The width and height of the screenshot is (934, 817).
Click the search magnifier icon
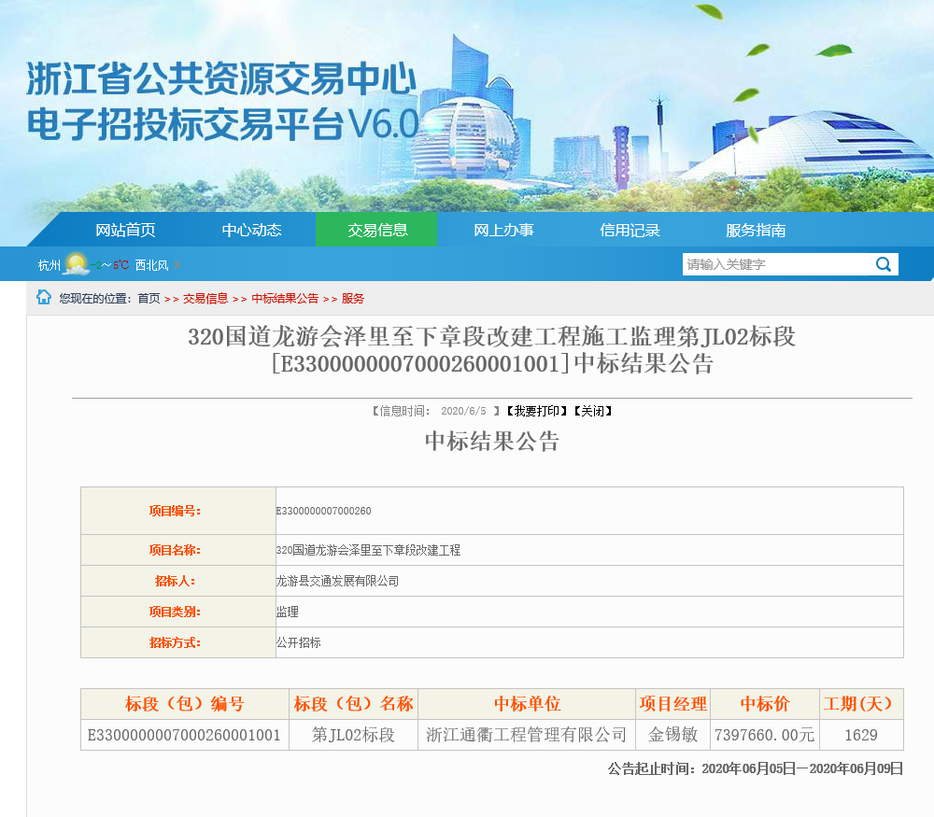click(x=883, y=264)
